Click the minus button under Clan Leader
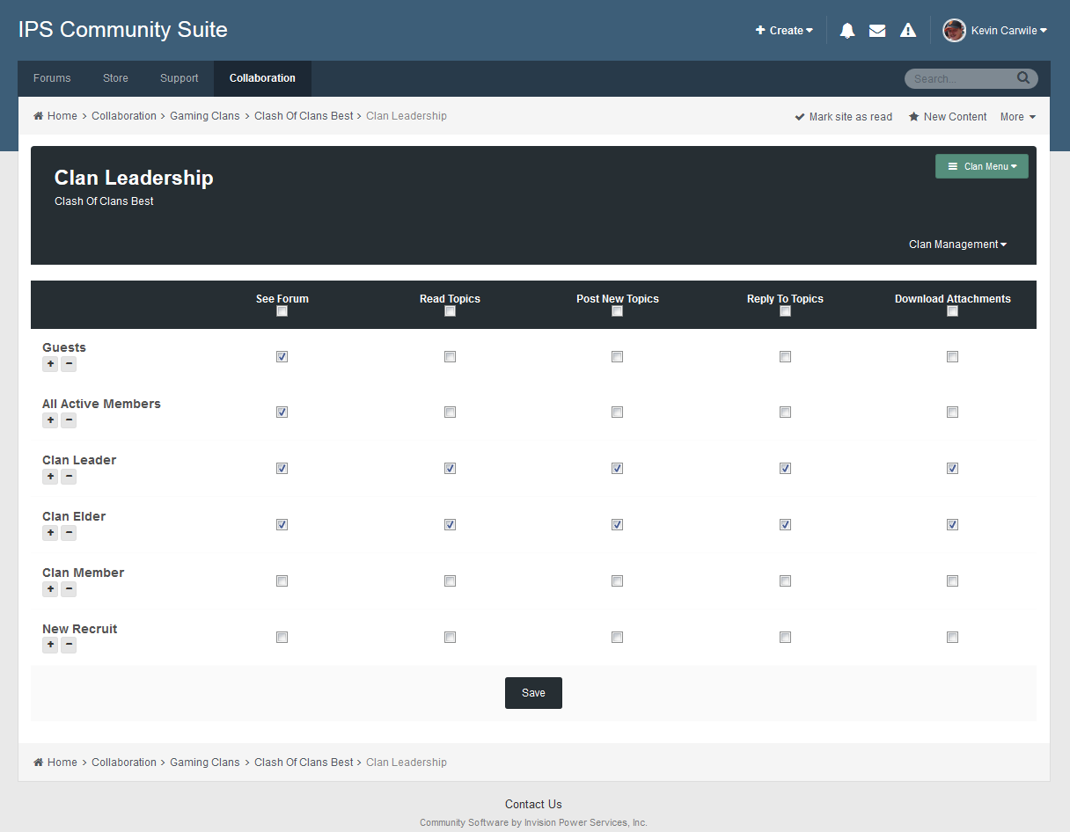1070x832 pixels. (69, 477)
